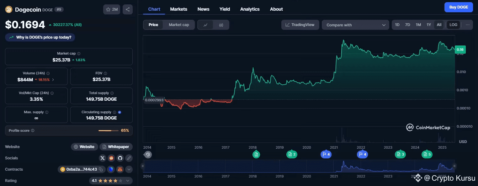This screenshot has height=186, width=478.
Task: Click the info icon next to Max. supply
Action: 47,112
